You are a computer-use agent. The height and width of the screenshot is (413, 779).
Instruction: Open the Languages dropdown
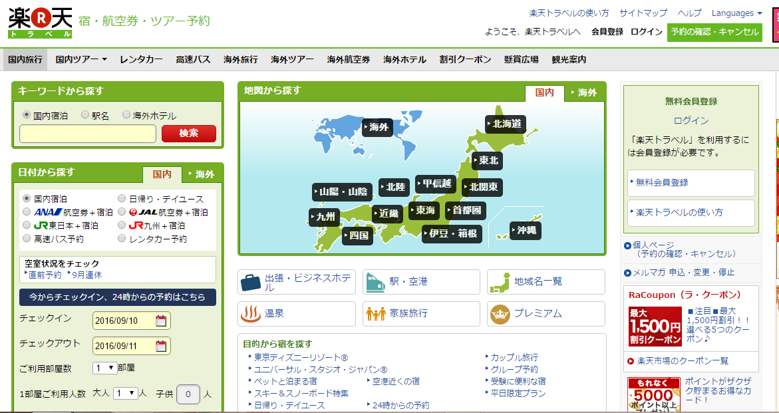[737, 13]
